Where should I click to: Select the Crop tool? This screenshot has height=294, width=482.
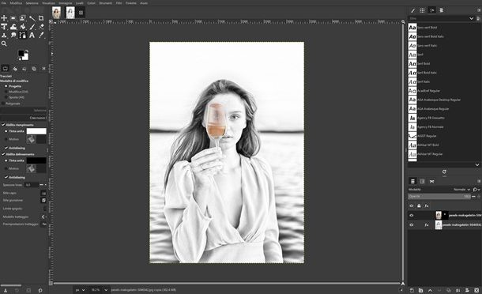point(41,18)
